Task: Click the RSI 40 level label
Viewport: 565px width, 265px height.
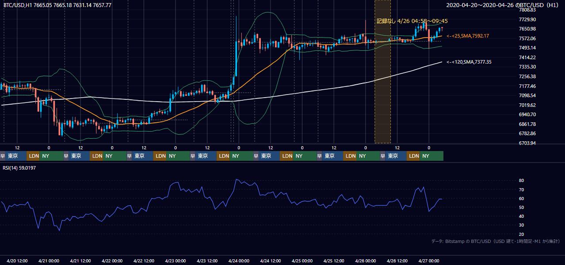Action: 521,216
